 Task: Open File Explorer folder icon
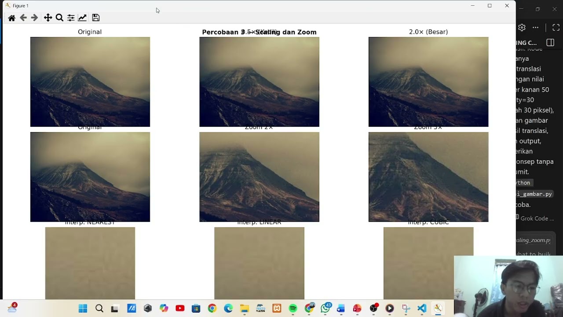coord(245,308)
